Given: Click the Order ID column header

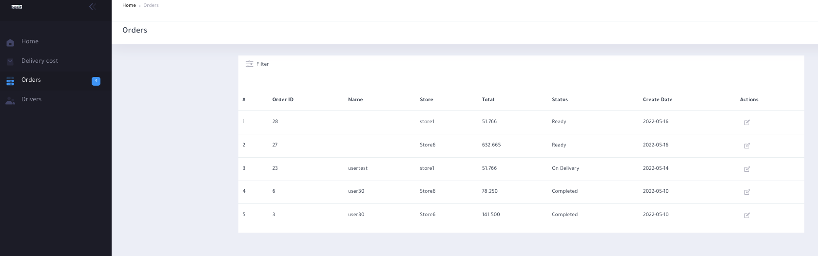Looking at the screenshot, I should pyautogui.click(x=283, y=99).
